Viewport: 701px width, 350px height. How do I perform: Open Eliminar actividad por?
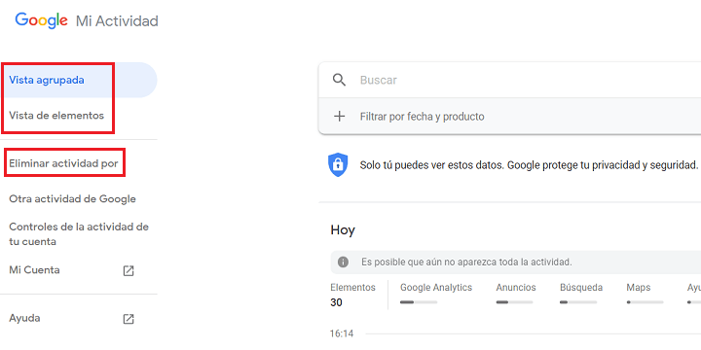[63, 163]
